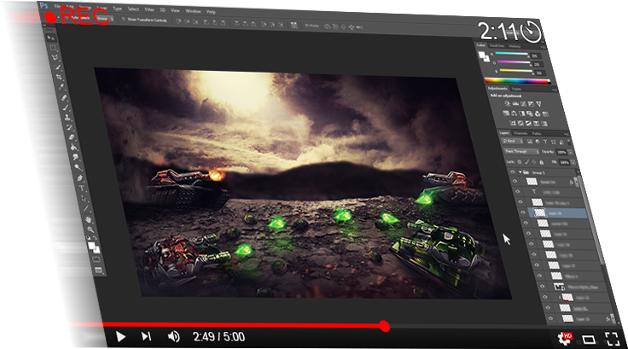
Task: Open the Opacity slider dropdown arrow
Action: (x=570, y=152)
